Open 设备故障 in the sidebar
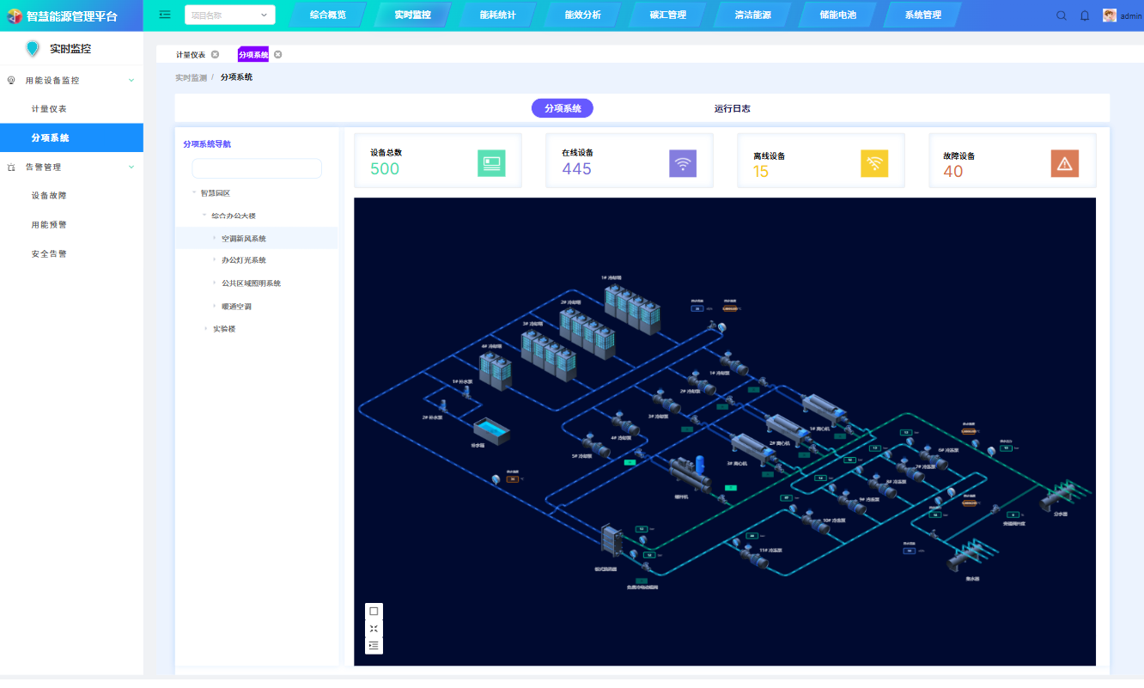This screenshot has width=1144, height=688. pos(49,196)
